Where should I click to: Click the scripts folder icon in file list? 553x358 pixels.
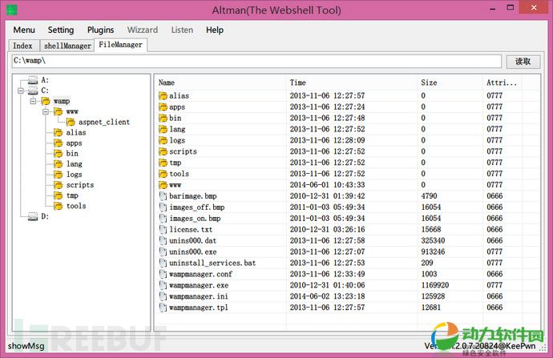pos(163,151)
